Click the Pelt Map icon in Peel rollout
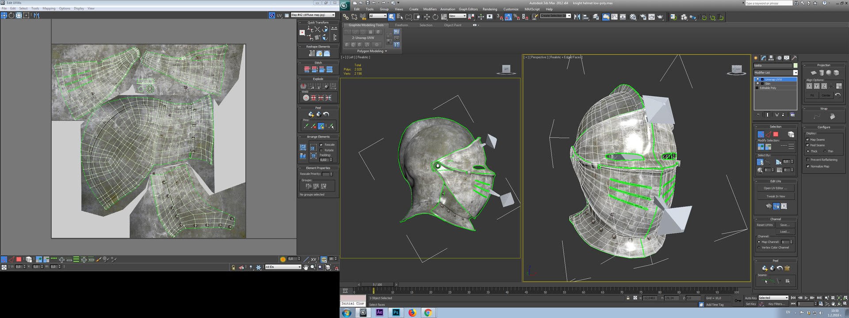This screenshot has width=849, height=318. click(x=787, y=268)
